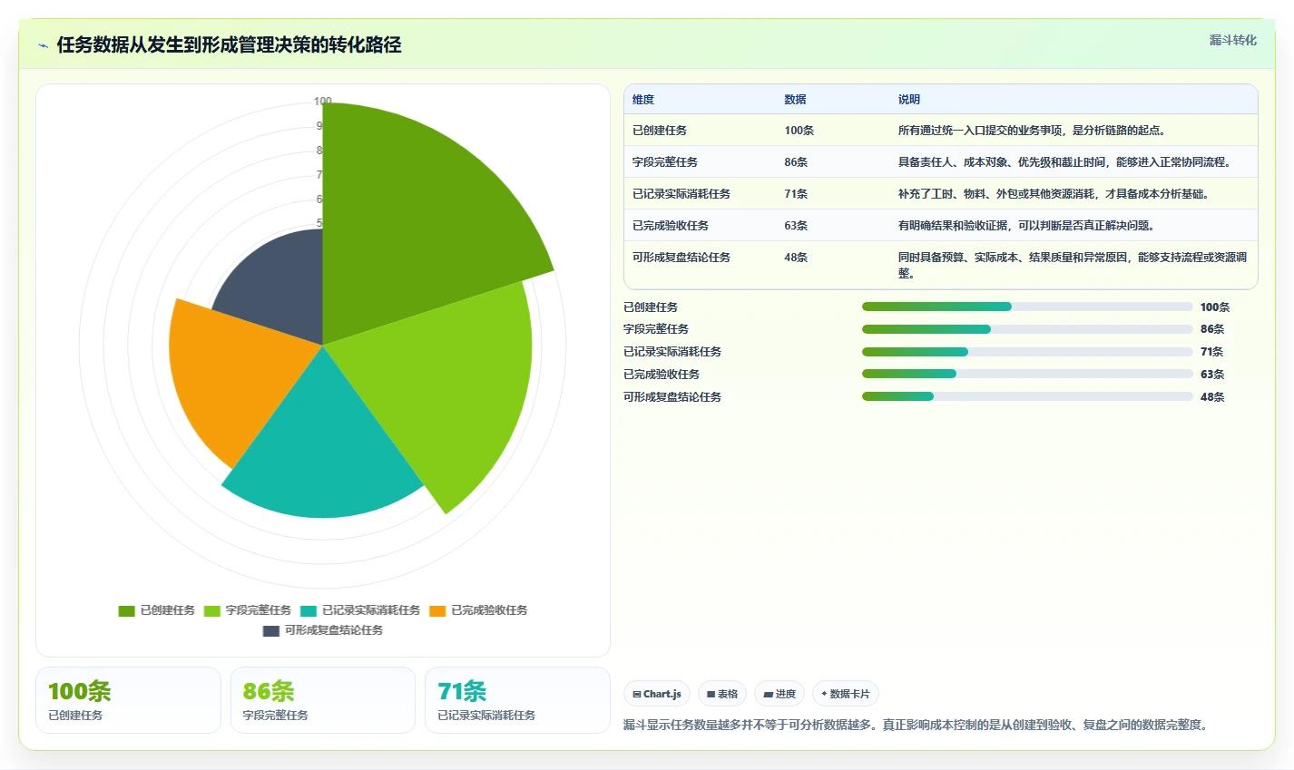The height and width of the screenshot is (770, 1294).
Task: Hide 可形成复盘结论任务 via its chart legend item
Action: (x=323, y=630)
